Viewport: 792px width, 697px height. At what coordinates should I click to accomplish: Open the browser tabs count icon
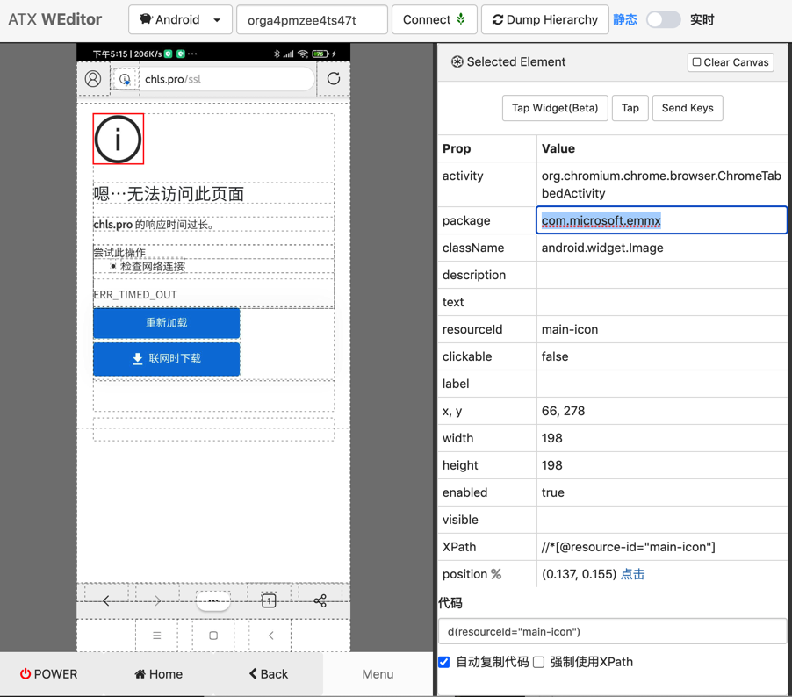pos(269,600)
